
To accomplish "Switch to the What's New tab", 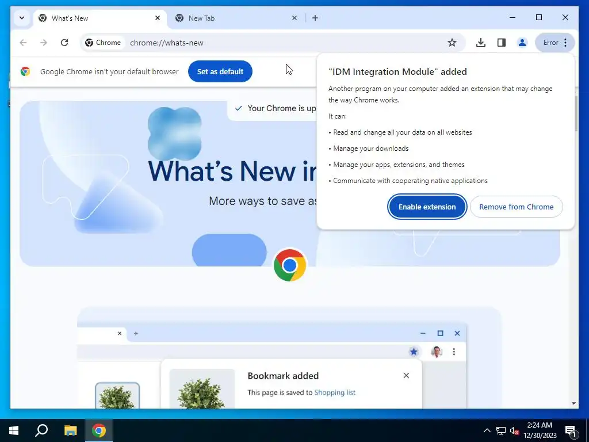I will 100,18.
